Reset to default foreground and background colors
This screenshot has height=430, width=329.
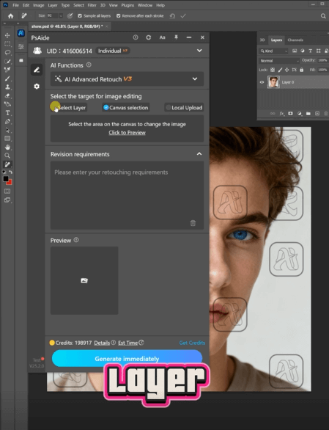[x=4, y=172]
